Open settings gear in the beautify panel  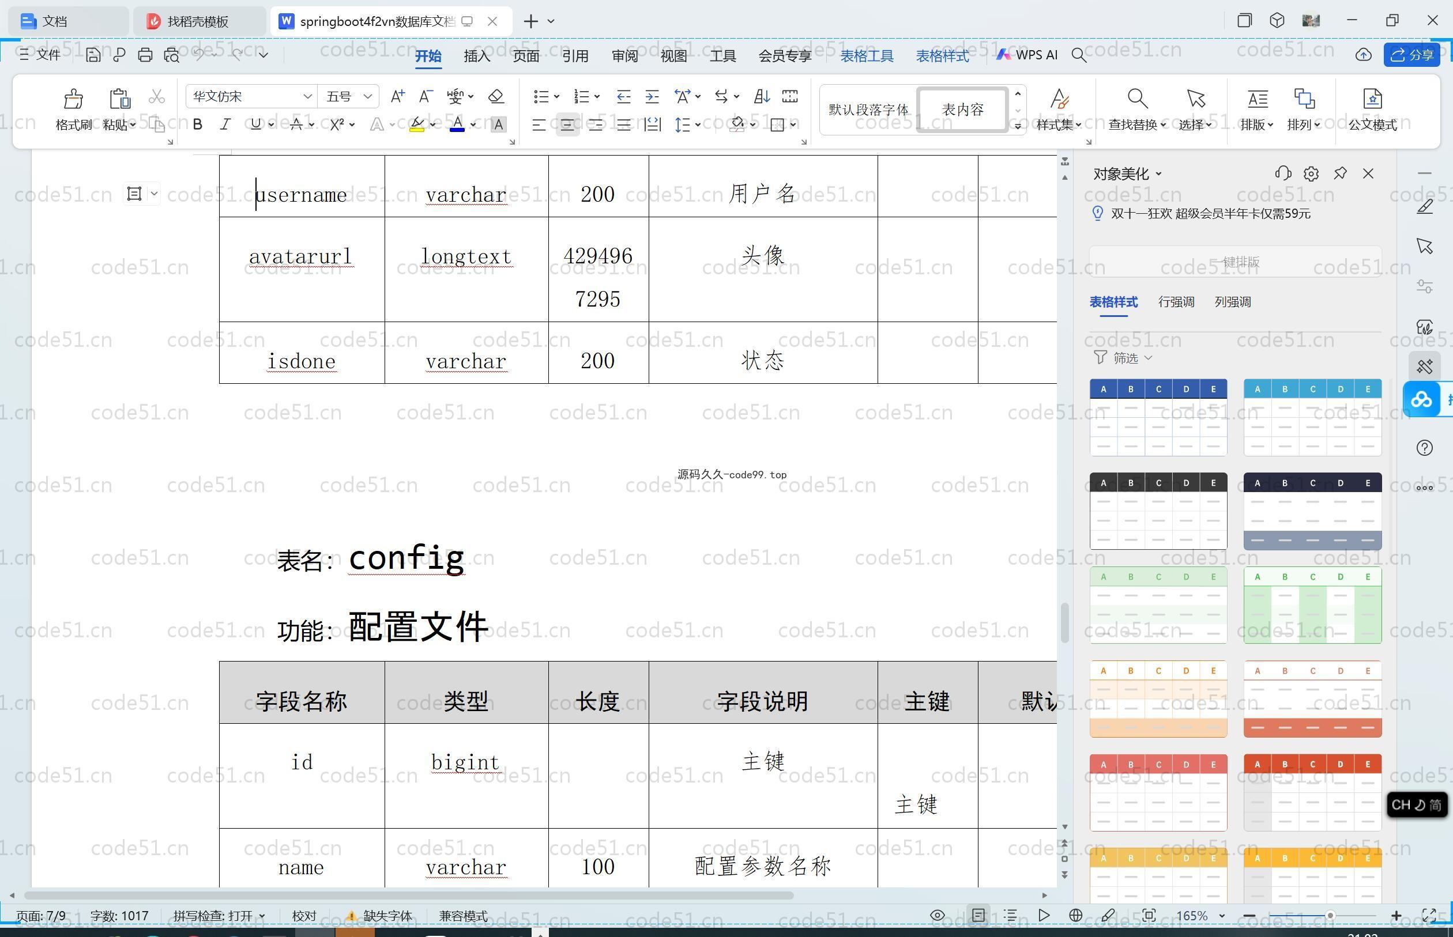1311,174
